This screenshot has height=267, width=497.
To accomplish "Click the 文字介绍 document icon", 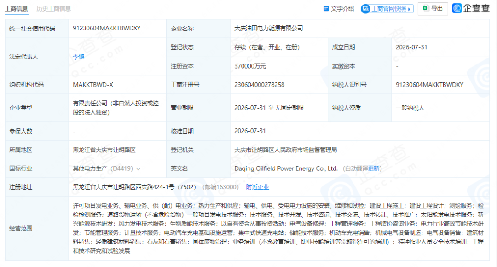I will tap(326, 9).
